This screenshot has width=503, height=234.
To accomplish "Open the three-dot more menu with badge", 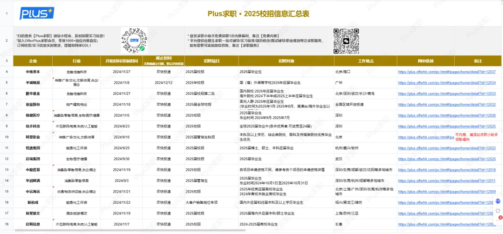I will click(x=498, y=220).
